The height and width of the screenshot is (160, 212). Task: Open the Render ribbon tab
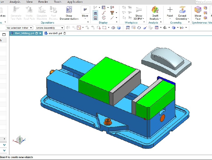(x=43, y=2)
